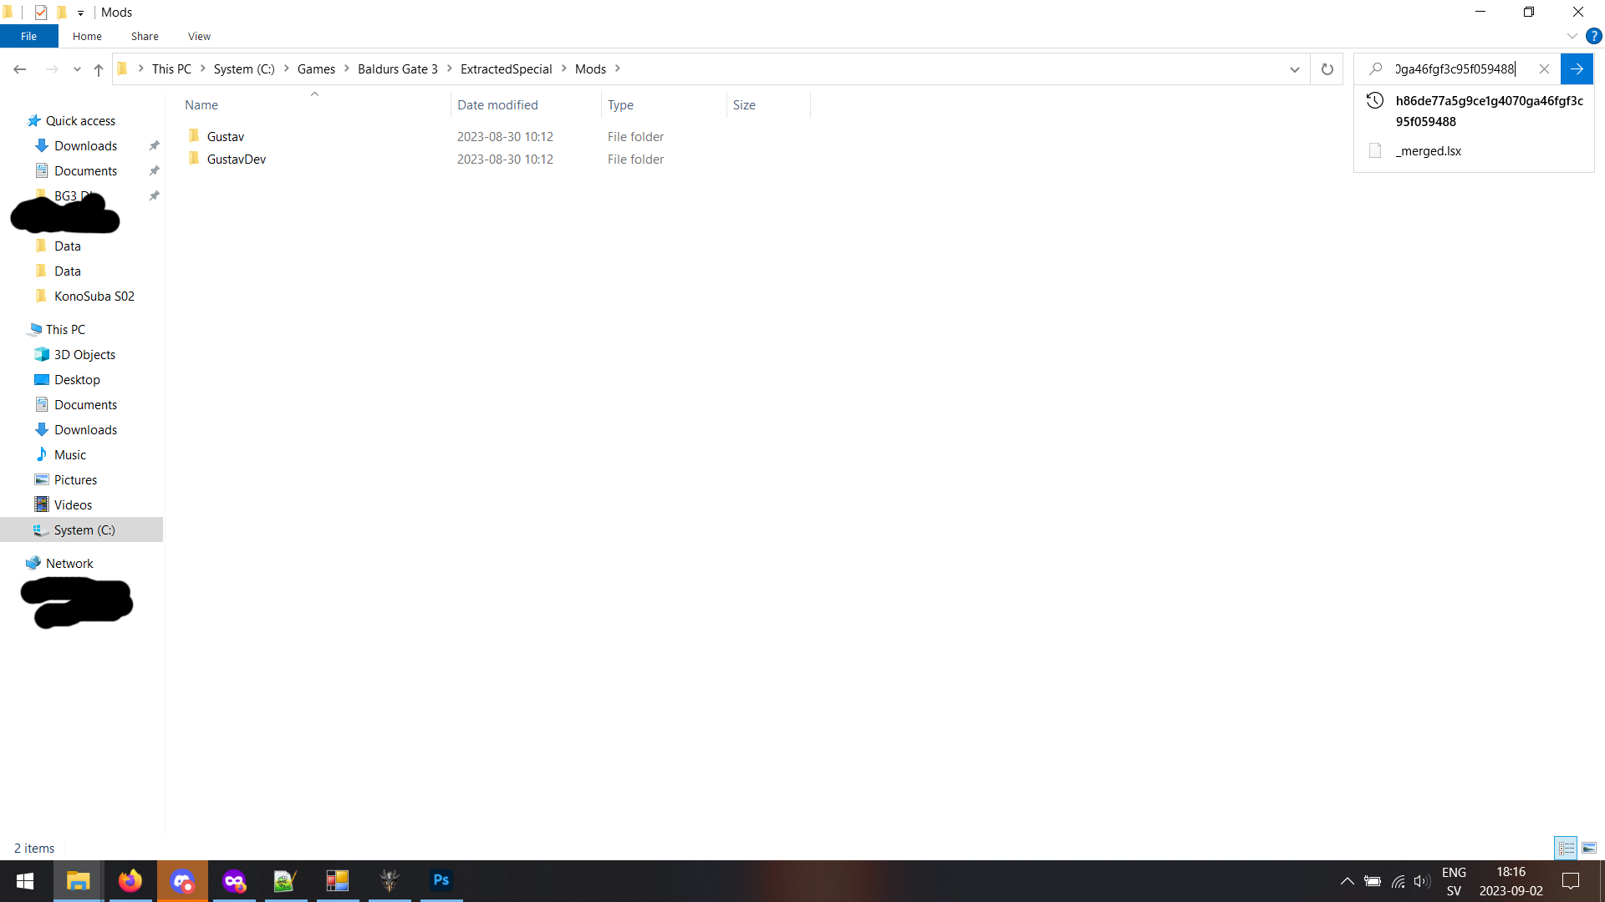Open Desktop in navigation pane
The image size is (1605, 902).
pos(77,380)
